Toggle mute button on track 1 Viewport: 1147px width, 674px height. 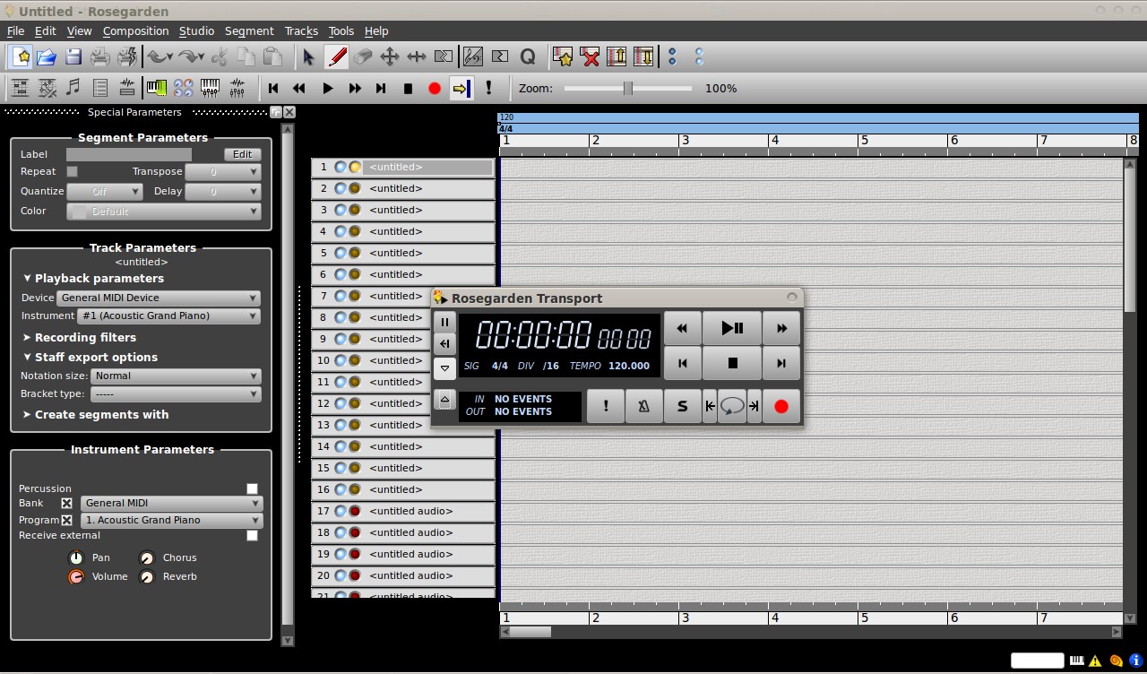(341, 167)
